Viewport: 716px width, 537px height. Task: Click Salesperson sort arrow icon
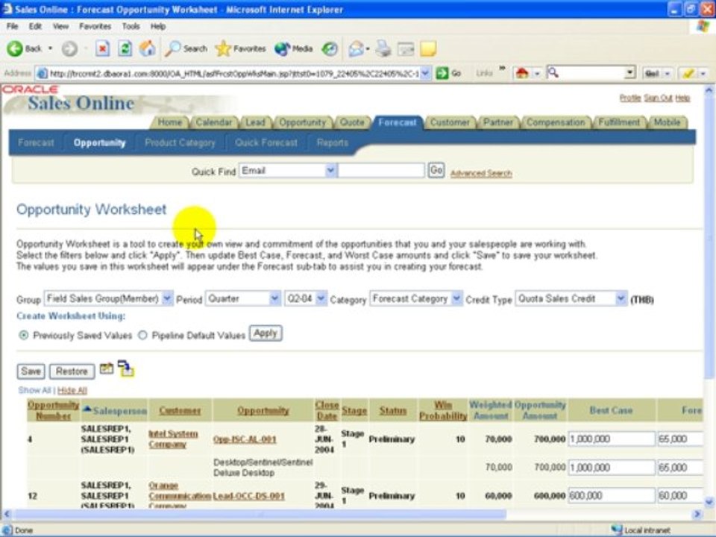87,409
